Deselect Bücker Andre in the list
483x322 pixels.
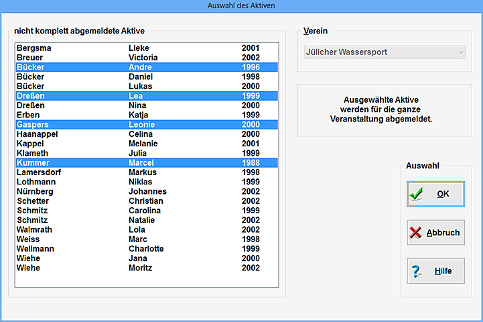click(146, 67)
